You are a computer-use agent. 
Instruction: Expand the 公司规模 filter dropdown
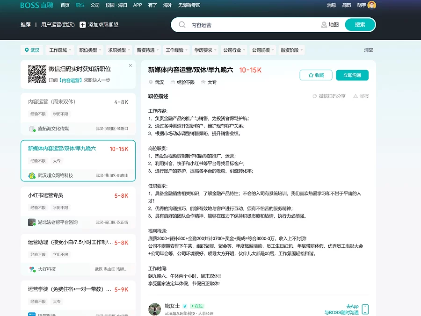[x=262, y=50]
